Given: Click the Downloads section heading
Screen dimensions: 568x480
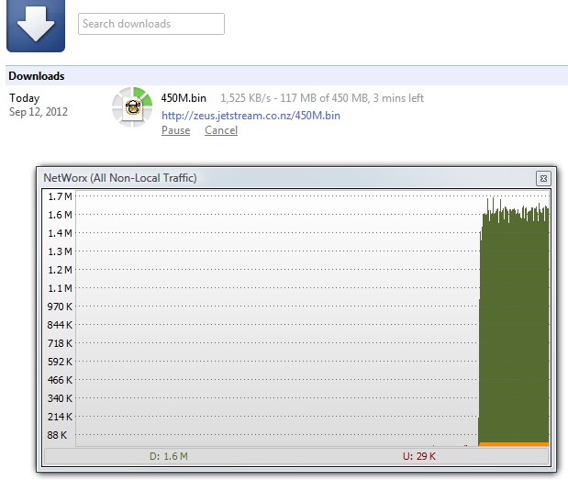Looking at the screenshot, I should pos(36,75).
